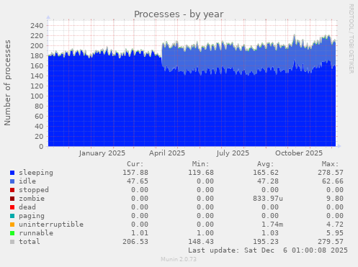Viewport: 358px width, 267px height.
Task: Click idle maximum value 62.66
Action: pyautogui.click(x=333, y=181)
